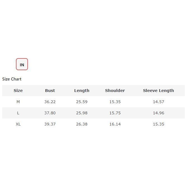Select the M size row label
This screenshot has width=187, height=187.
coord(18,102)
